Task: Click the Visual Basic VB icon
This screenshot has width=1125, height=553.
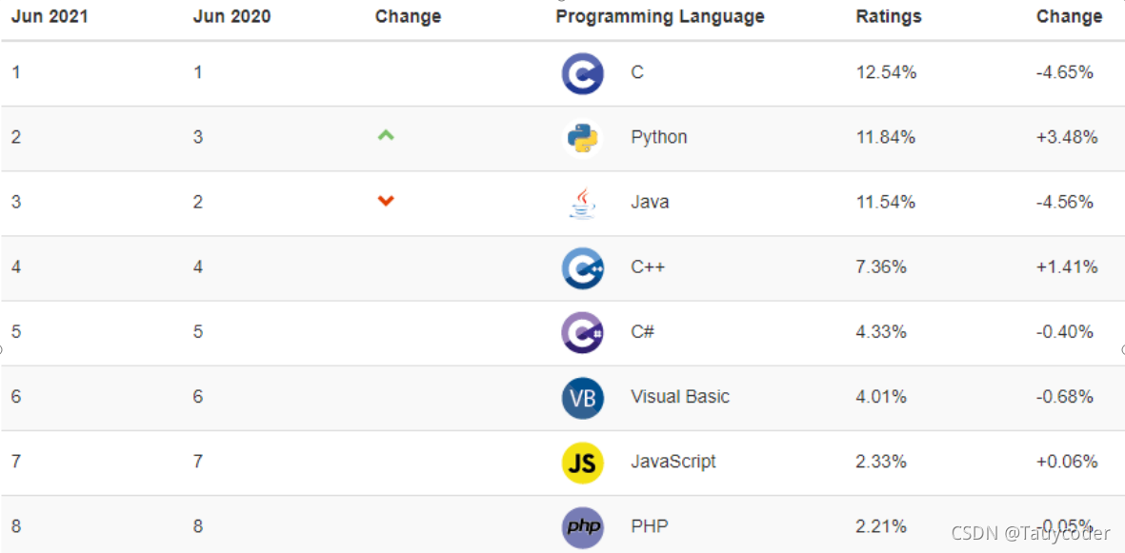Action: (x=582, y=397)
